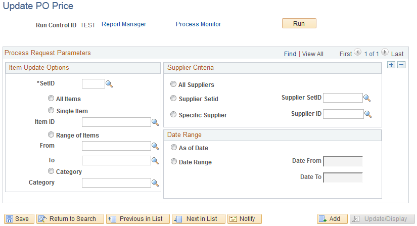Open the Process Monitor link

[x=198, y=24]
